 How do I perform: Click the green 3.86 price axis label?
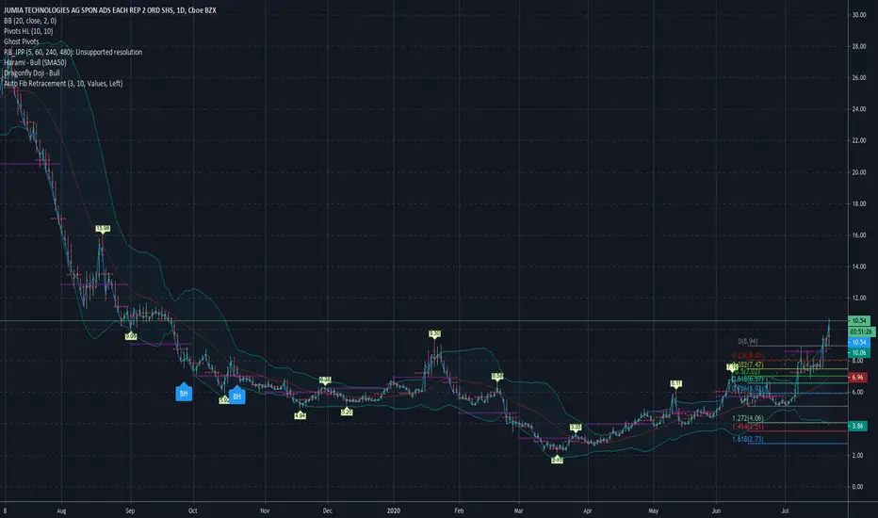[x=858, y=426]
